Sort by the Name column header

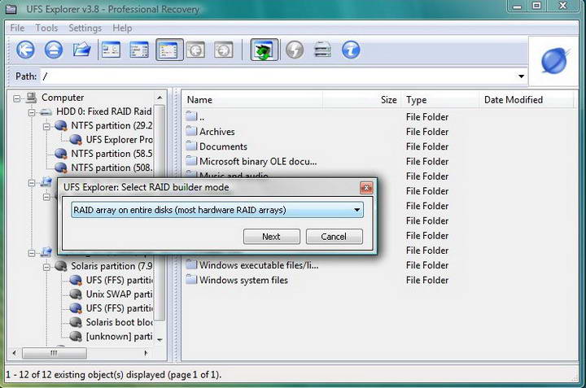pyautogui.click(x=253, y=100)
